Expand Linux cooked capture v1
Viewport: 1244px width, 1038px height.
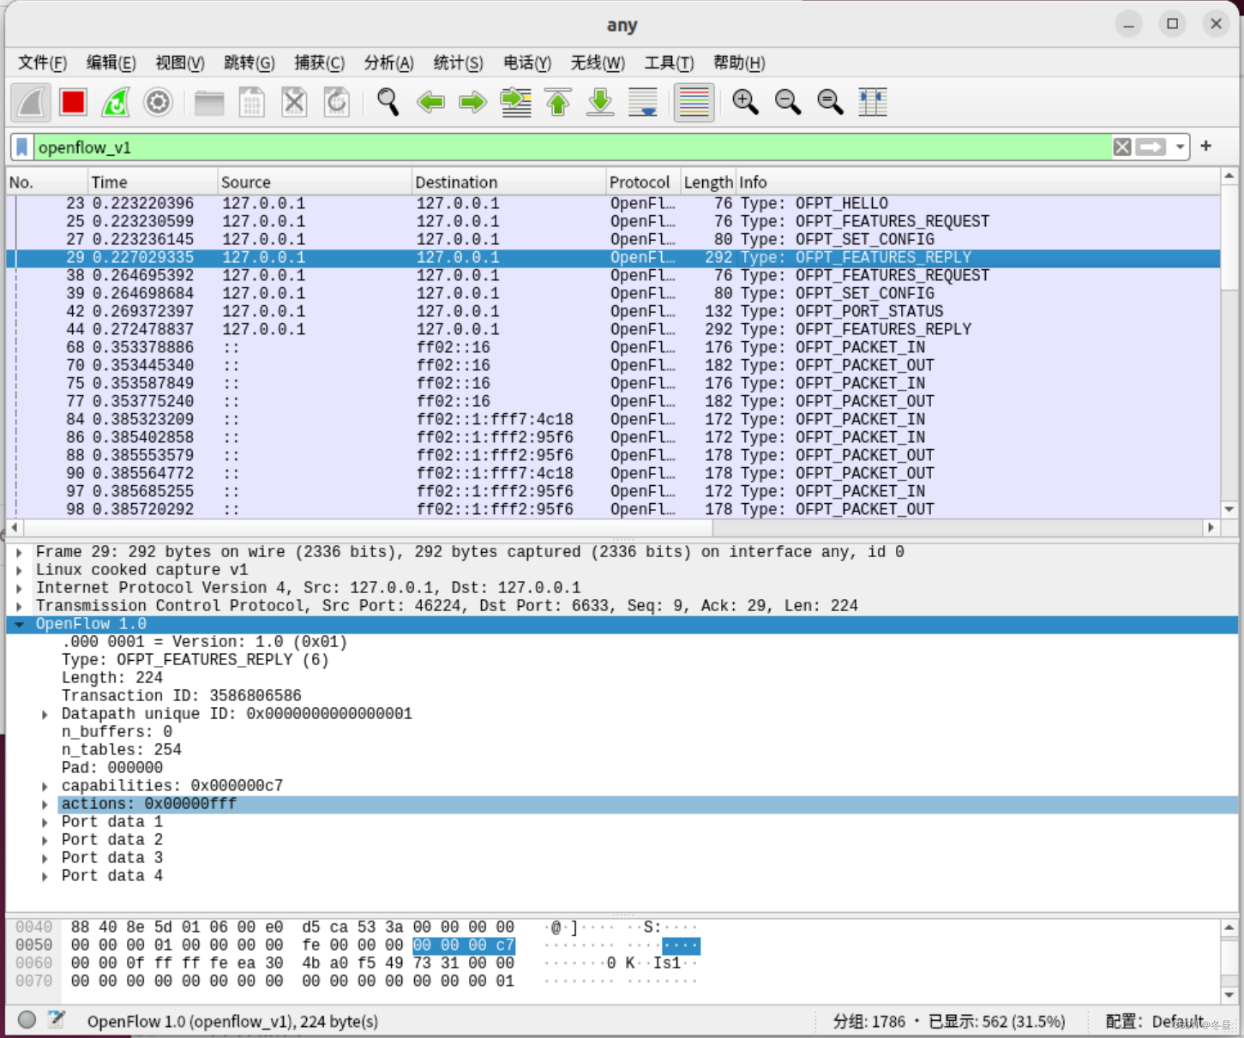19,571
